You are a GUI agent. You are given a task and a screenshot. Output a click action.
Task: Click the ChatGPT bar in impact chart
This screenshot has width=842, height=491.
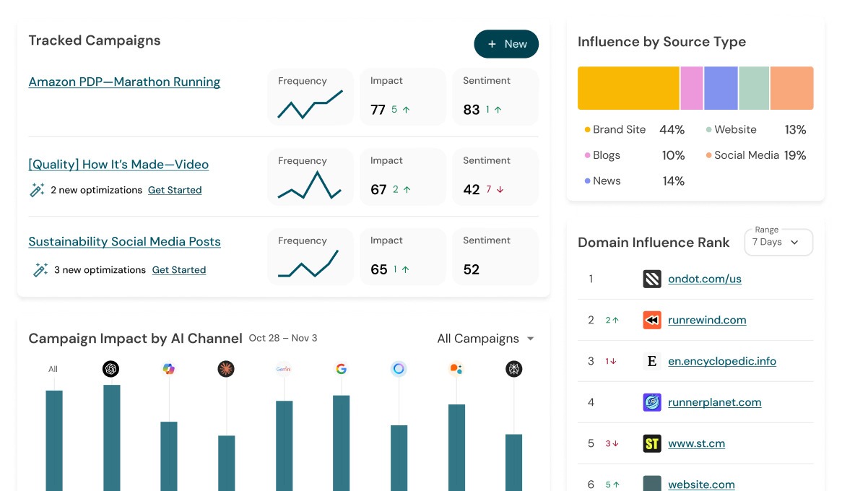pyautogui.click(x=112, y=438)
